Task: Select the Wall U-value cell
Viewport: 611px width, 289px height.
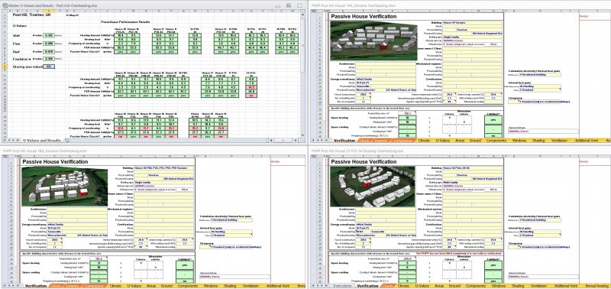Action: 49,35
